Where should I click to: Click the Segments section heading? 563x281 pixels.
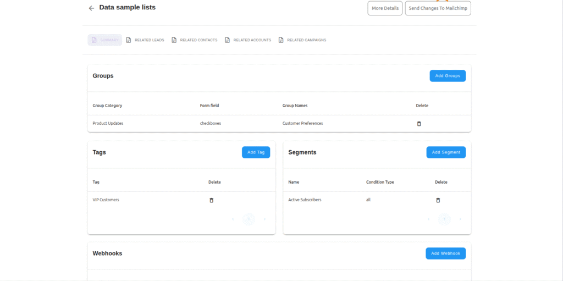(x=302, y=152)
